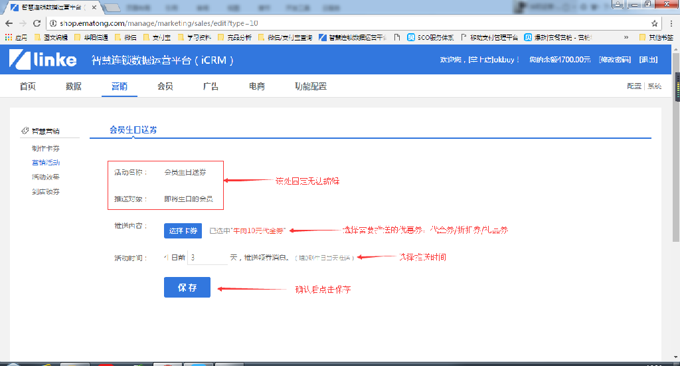Screen dimensions: 680x366
Task: Go to the 电商 nav tab
Action: [x=257, y=86]
